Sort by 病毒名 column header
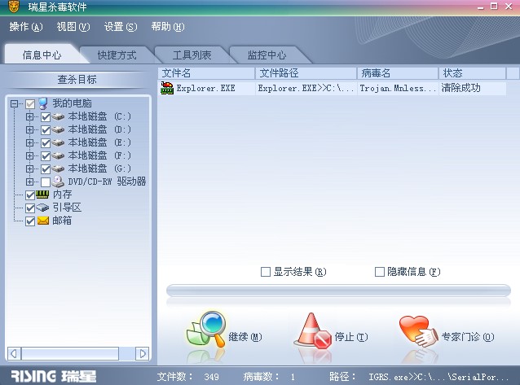520x385 pixels. click(x=398, y=73)
